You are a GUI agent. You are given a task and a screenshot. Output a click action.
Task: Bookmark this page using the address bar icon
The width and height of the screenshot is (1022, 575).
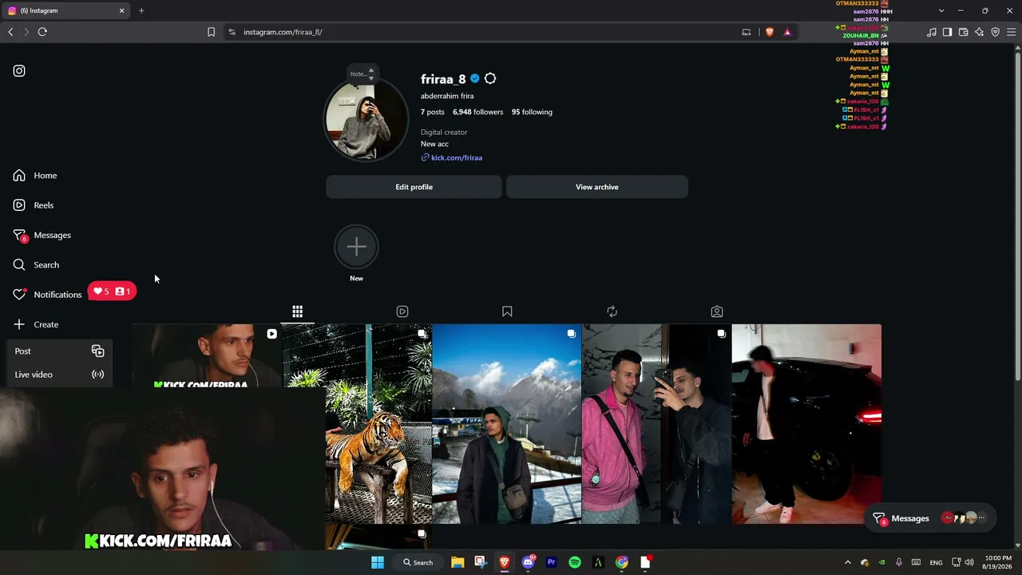[x=211, y=32]
